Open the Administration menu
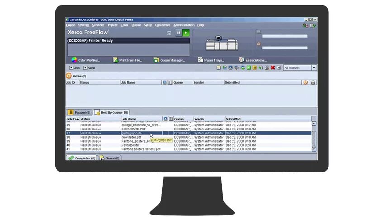 pos(184,25)
